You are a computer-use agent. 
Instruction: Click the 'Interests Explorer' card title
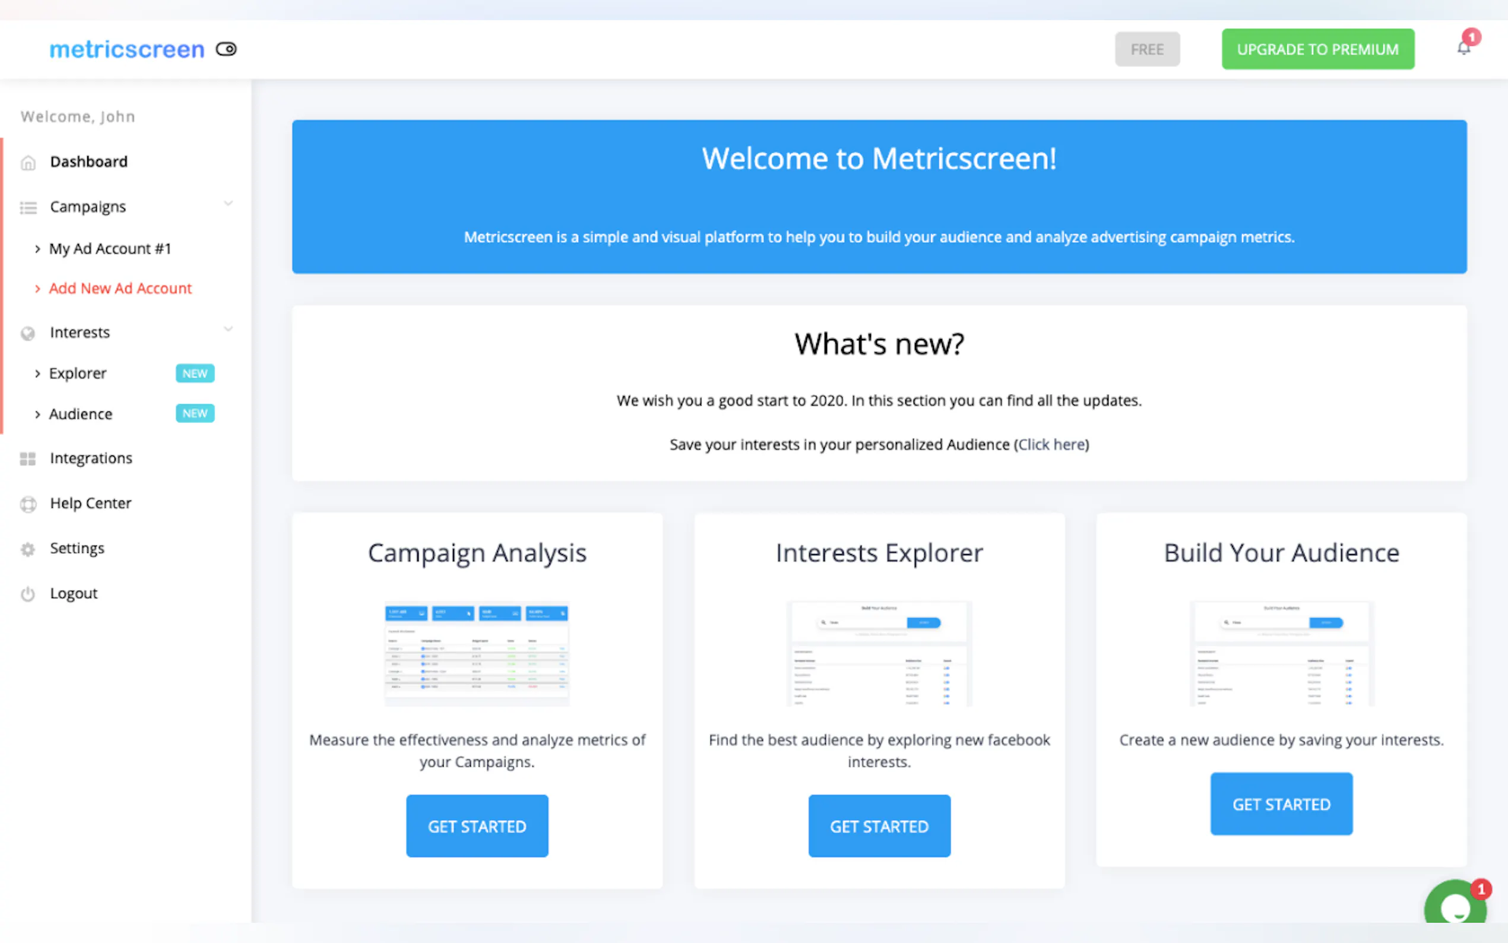point(879,553)
